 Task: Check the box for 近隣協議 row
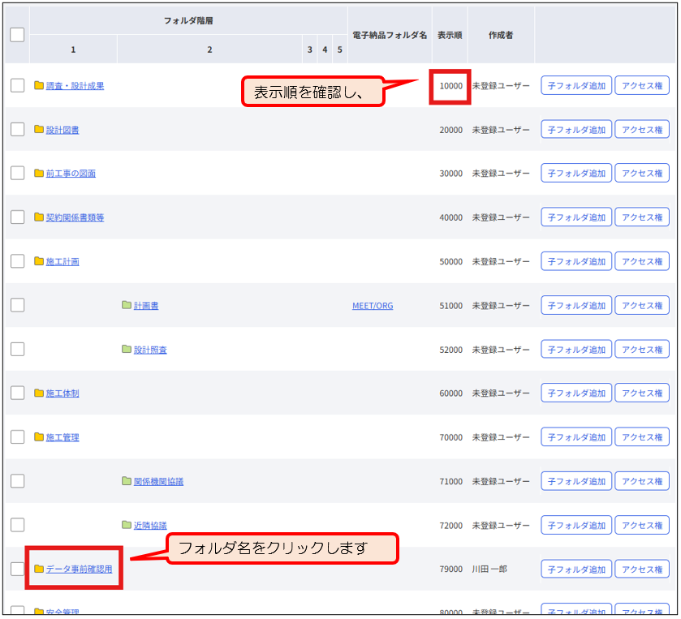click(17, 525)
